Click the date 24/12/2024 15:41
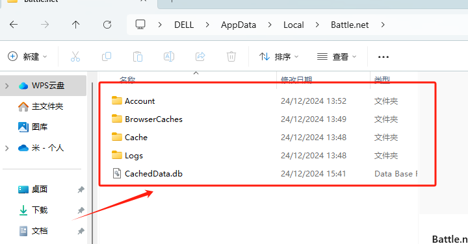Image resolution: width=468 pixels, height=244 pixels. coord(313,174)
